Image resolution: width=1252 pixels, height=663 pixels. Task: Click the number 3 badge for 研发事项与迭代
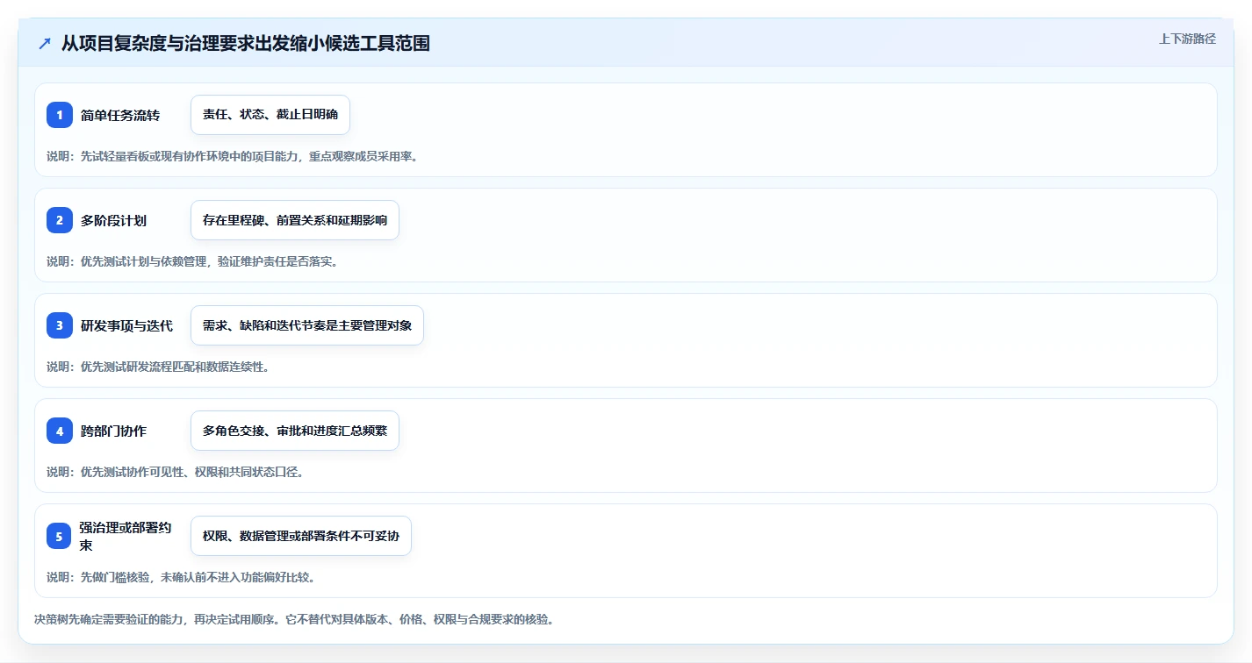[x=60, y=325]
